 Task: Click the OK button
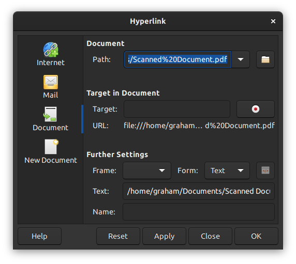[256, 236]
